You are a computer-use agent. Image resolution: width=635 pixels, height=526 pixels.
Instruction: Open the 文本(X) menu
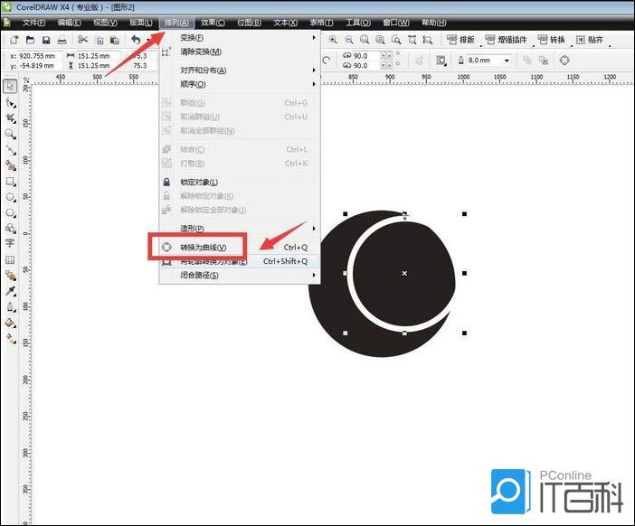(x=285, y=23)
